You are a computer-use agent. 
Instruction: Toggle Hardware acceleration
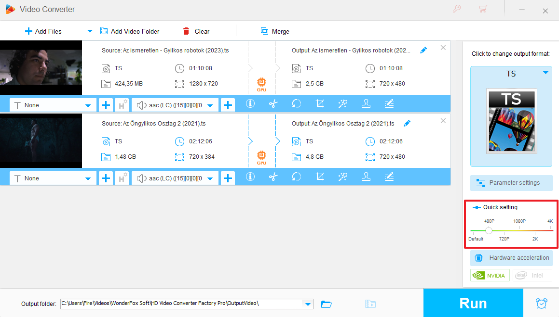(x=511, y=258)
